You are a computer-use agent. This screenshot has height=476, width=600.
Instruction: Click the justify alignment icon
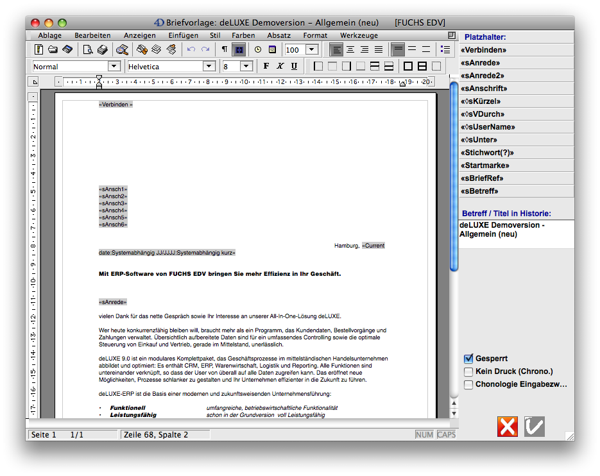pyautogui.click(x=379, y=49)
